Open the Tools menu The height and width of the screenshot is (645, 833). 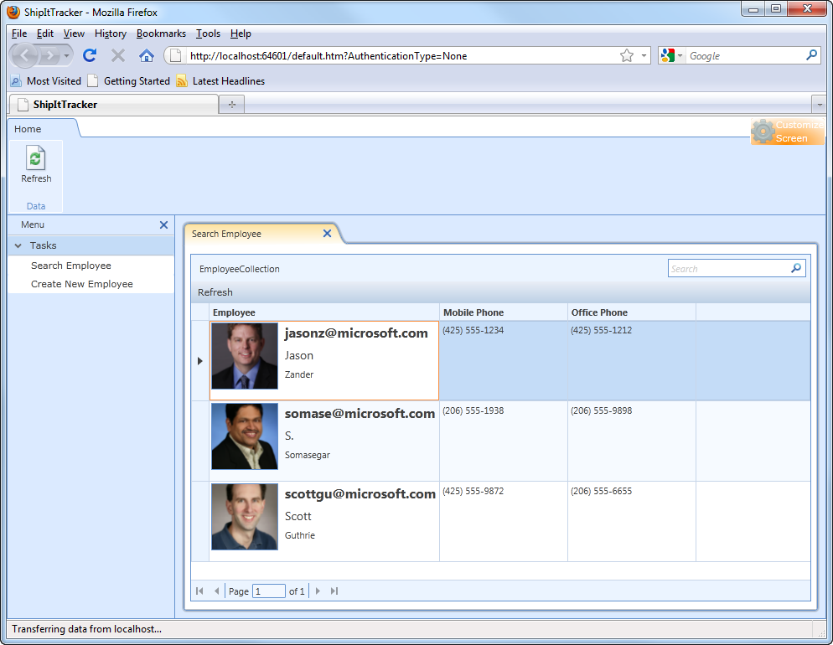[208, 34]
